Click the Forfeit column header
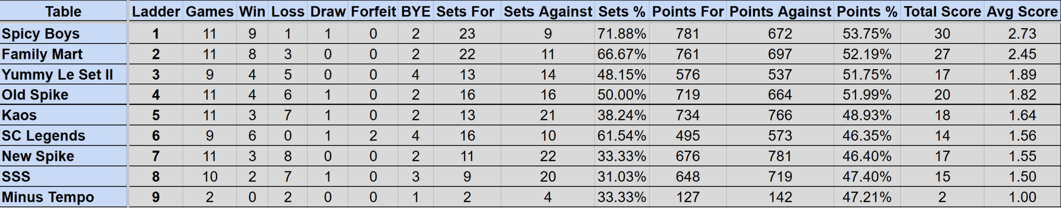 coord(373,12)
